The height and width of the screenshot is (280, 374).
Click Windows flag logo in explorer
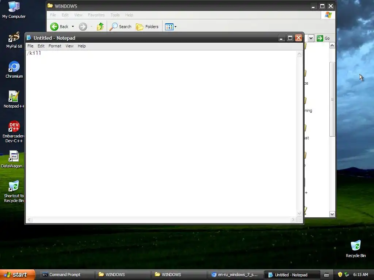[x=328, y=15]
